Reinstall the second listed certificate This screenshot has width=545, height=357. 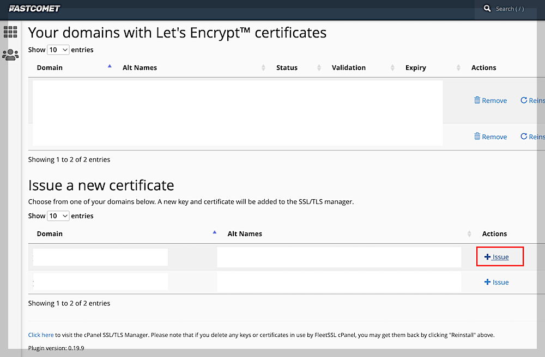(x=532, y=137)
